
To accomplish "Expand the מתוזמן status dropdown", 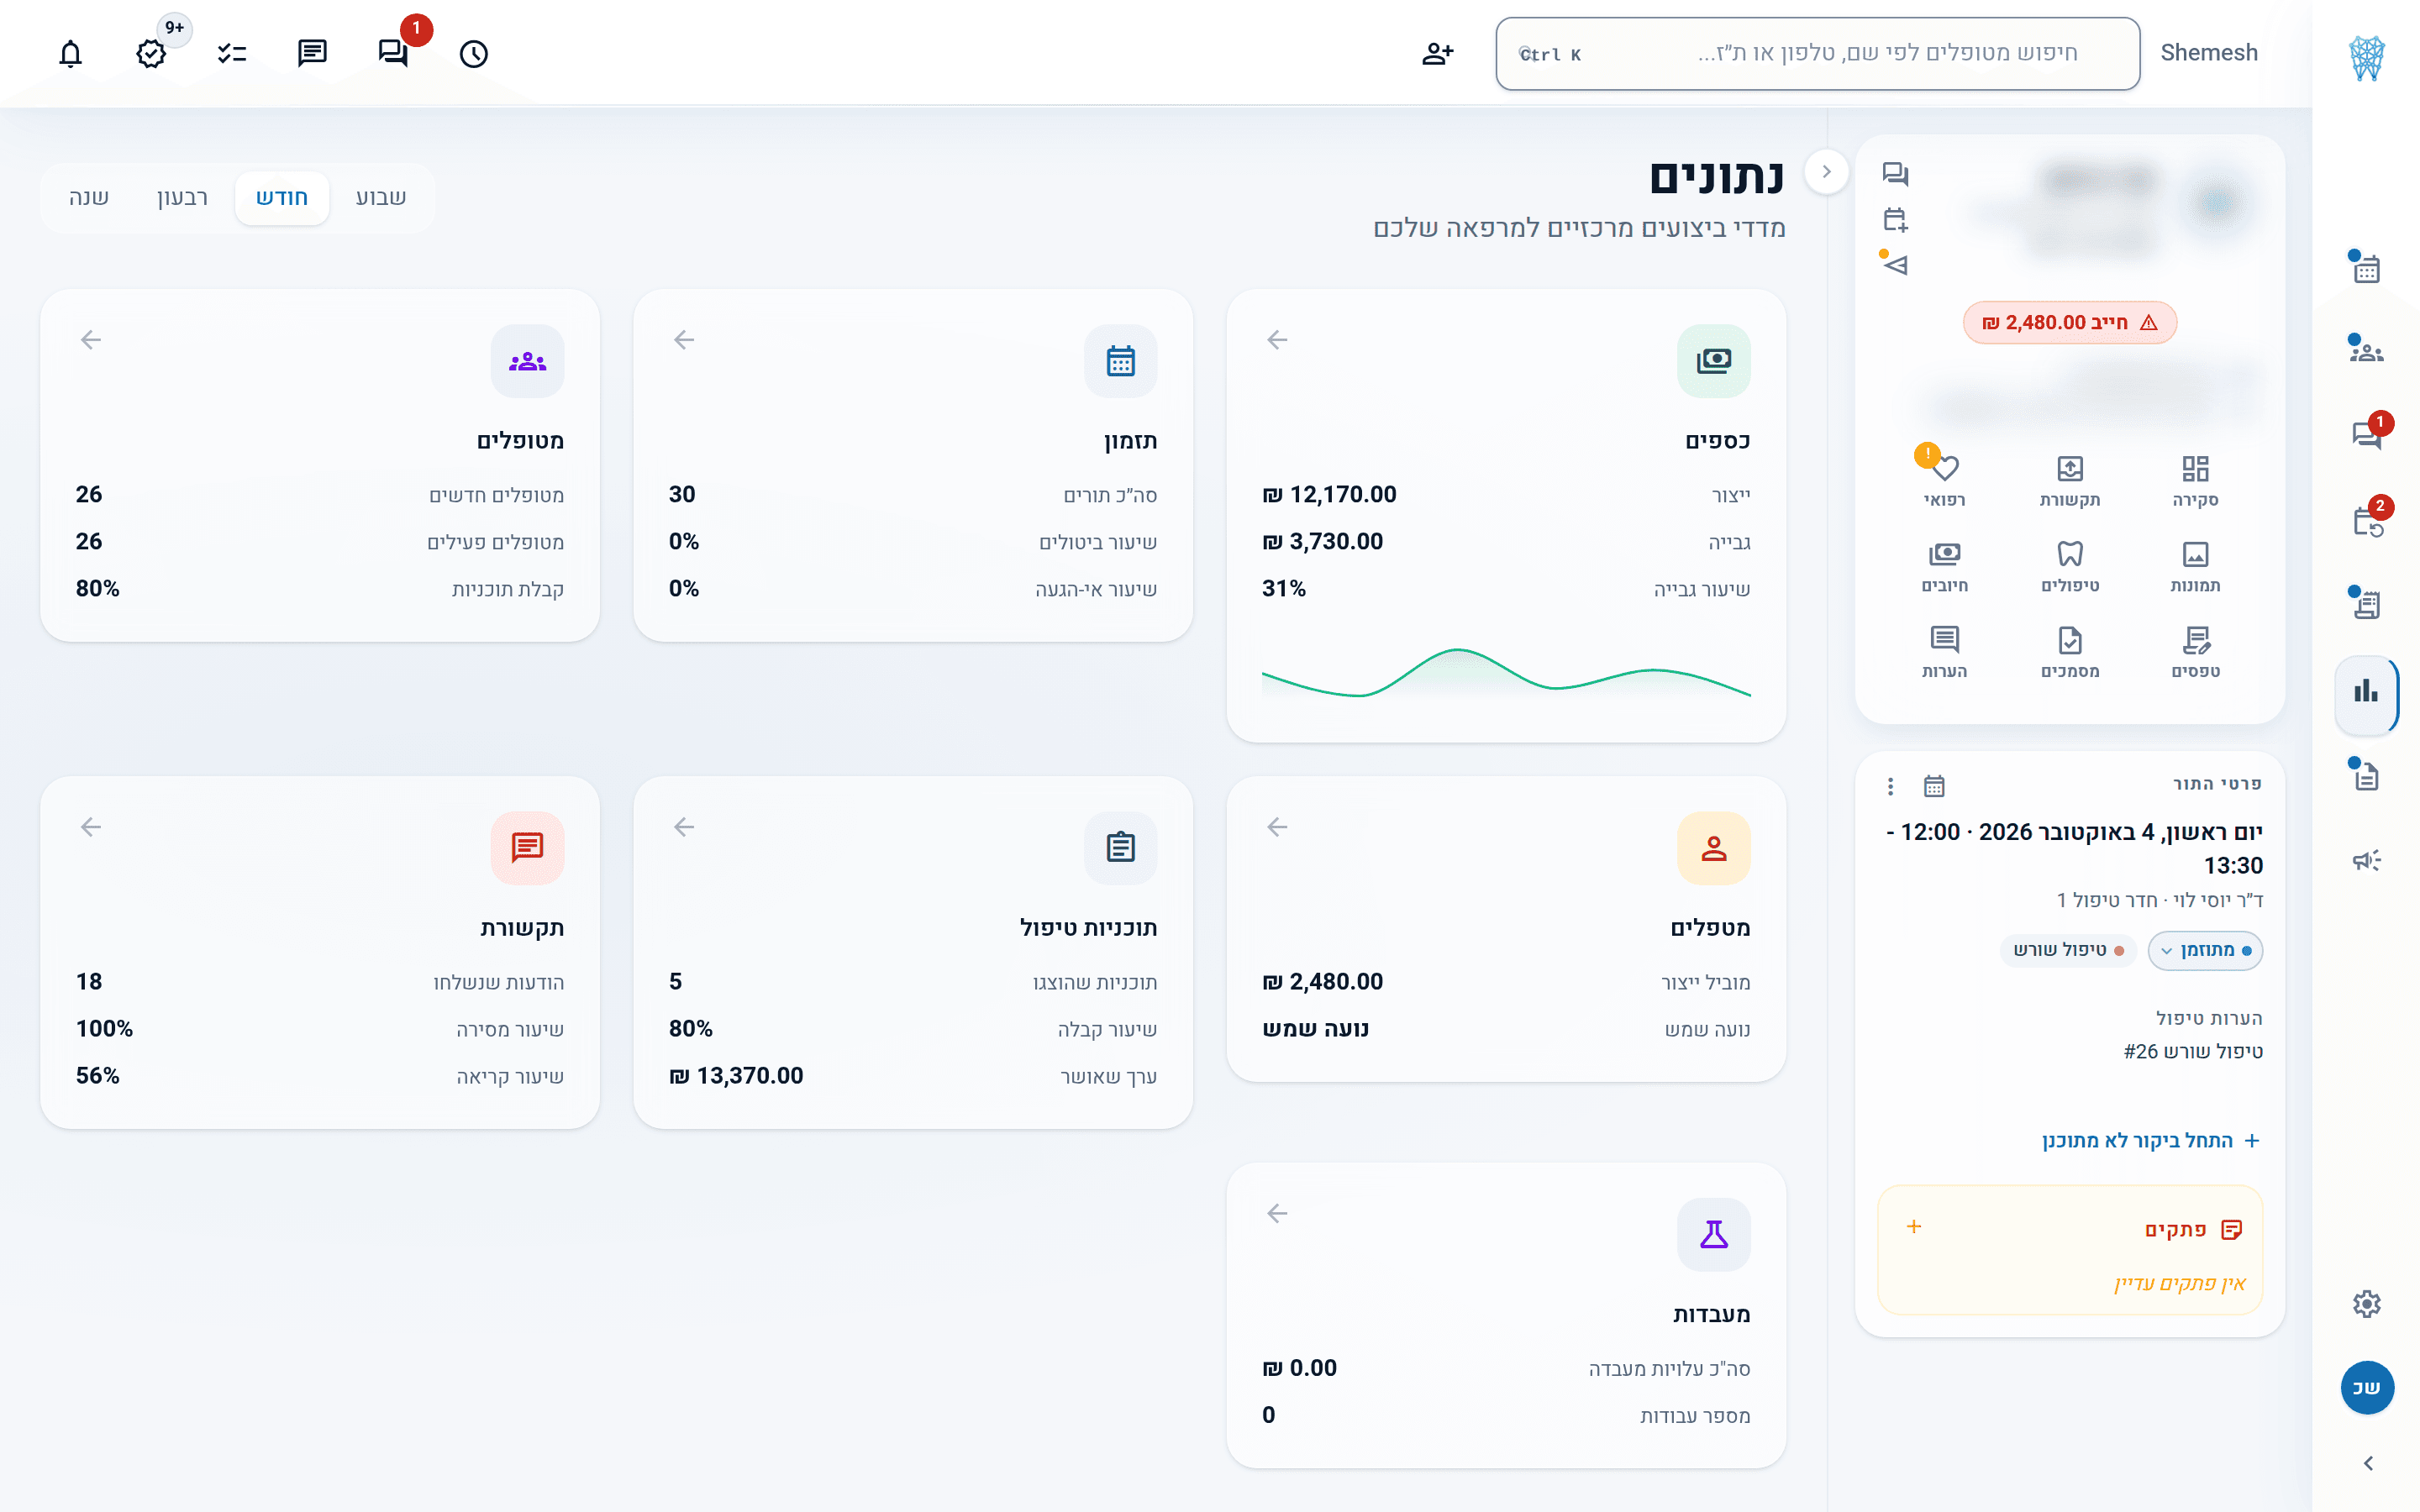I will pos(2205,950).
